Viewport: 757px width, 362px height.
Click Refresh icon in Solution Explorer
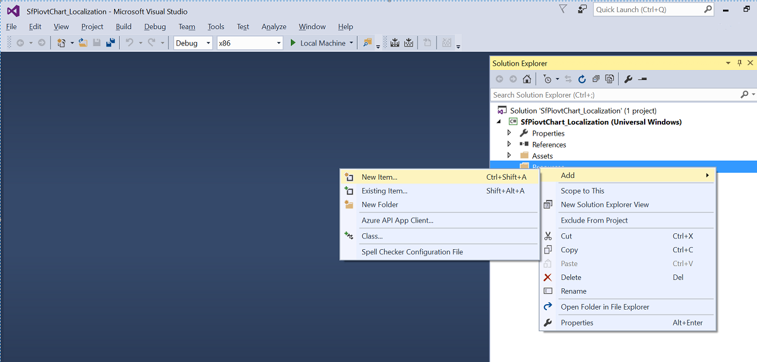click(582, 79)
